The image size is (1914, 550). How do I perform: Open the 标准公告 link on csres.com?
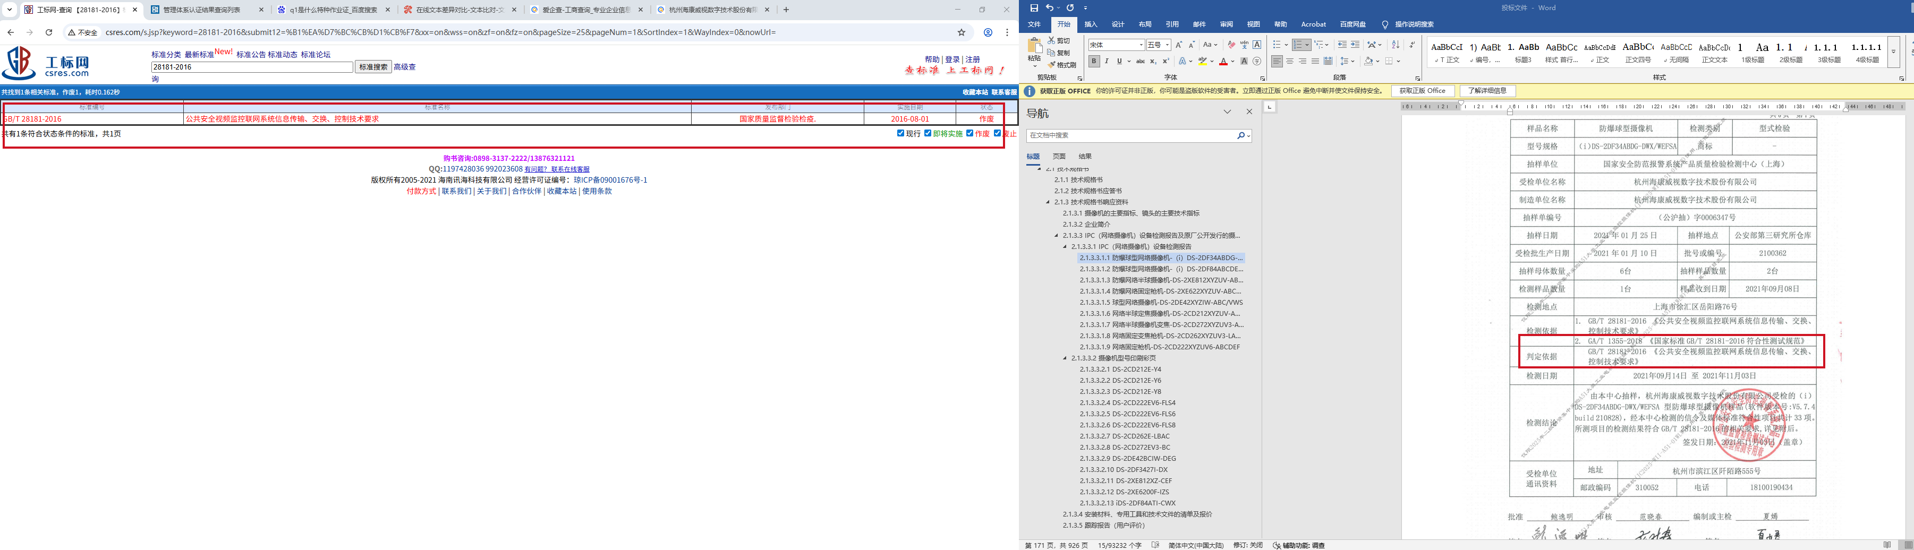click(x=251, y=55)
